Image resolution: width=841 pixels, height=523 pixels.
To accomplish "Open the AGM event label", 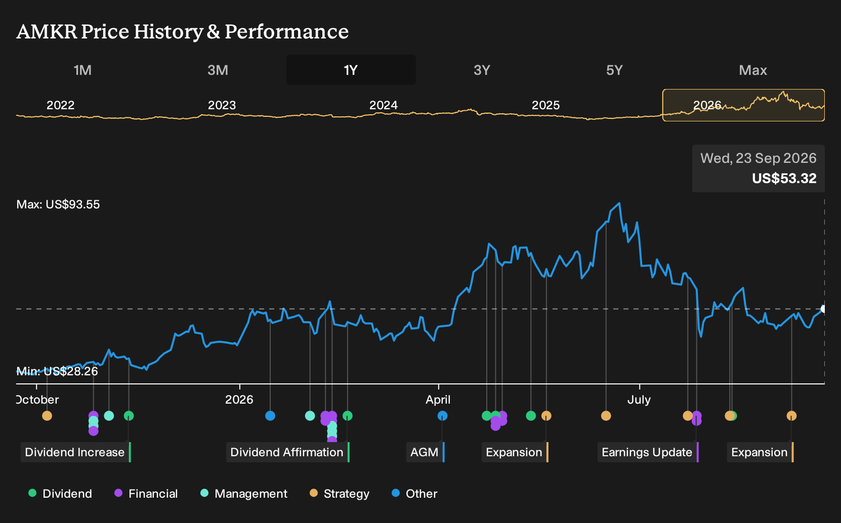I will click(425, 452).
